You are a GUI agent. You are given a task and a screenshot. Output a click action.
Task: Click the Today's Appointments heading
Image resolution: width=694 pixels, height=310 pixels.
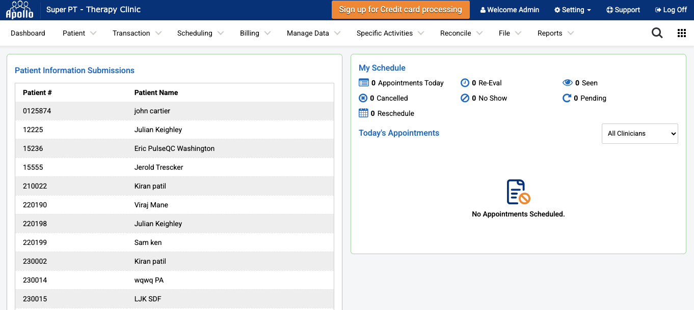point(399,133)
